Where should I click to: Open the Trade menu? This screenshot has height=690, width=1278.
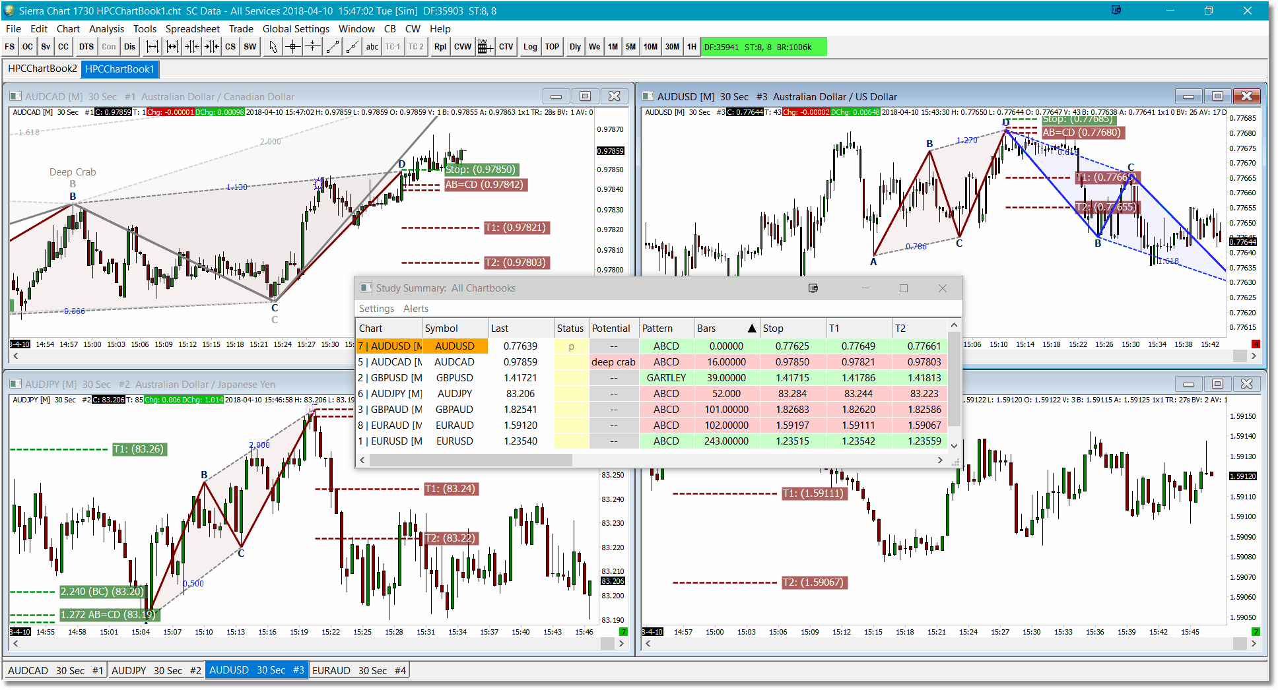click(241, 28)
